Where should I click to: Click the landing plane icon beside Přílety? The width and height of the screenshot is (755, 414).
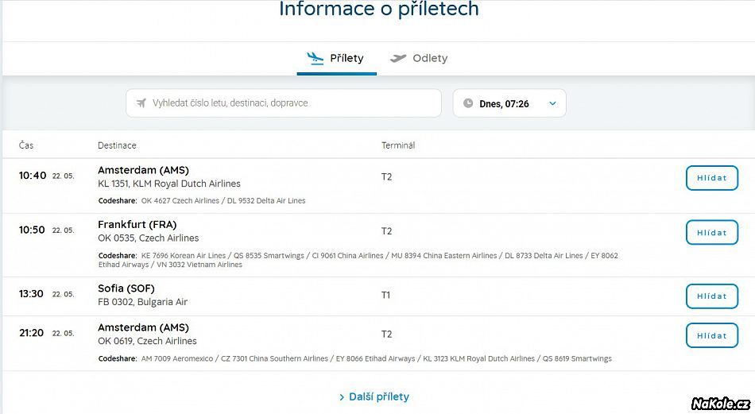[316, 58]
